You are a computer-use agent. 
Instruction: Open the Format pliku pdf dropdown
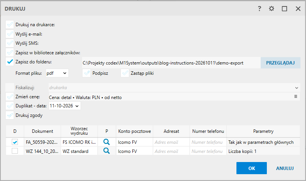(57, 73)
